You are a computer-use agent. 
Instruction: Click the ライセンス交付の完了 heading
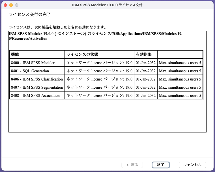[30, 14]
